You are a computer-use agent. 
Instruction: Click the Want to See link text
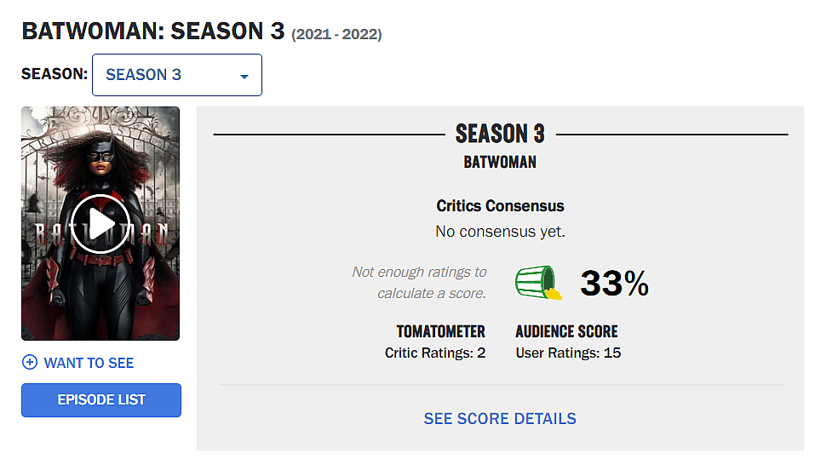tap(89, 363)
